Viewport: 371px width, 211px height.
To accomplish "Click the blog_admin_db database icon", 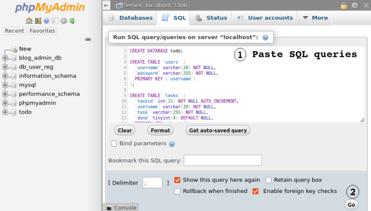I will [14, 58].
